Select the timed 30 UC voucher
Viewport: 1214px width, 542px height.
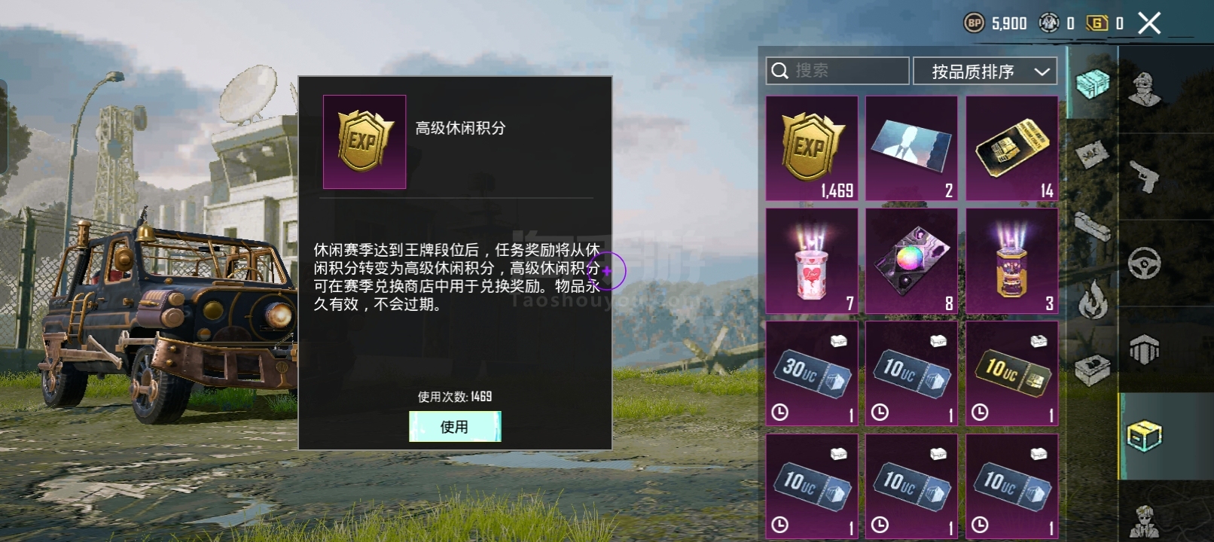click(812, 374)
